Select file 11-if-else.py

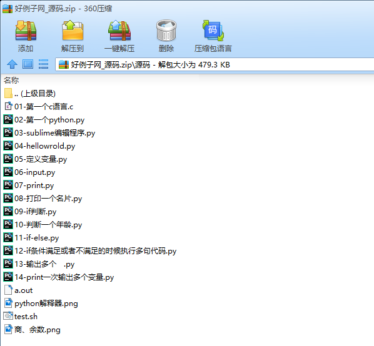tap(31, 238)
